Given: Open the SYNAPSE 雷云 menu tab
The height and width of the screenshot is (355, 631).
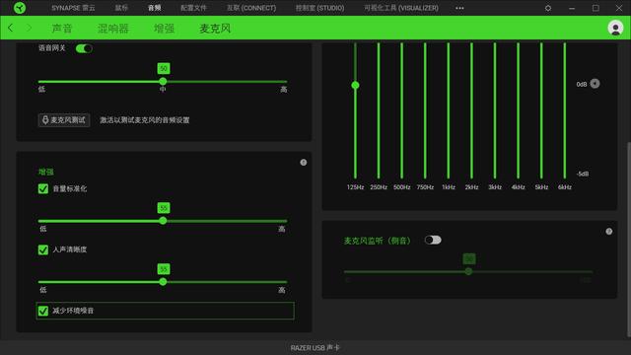Looking at the screenshot, I should [x=73, y=8].
